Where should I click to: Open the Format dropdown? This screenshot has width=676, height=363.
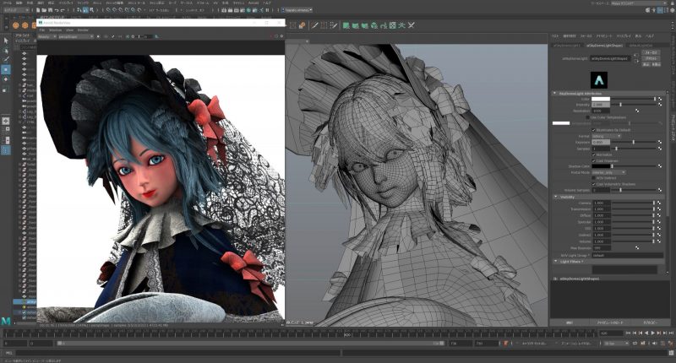607,136
